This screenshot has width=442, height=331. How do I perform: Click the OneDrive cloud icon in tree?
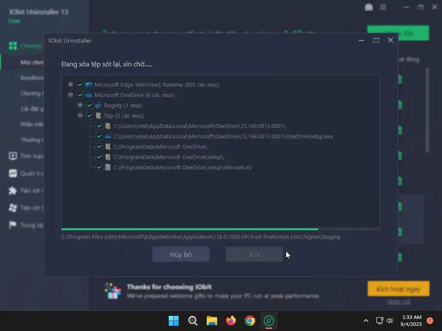click(89, 95)
